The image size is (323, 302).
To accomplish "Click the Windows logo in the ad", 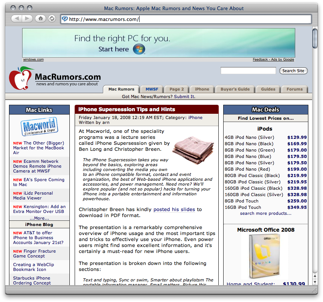I will coord(139,49).
